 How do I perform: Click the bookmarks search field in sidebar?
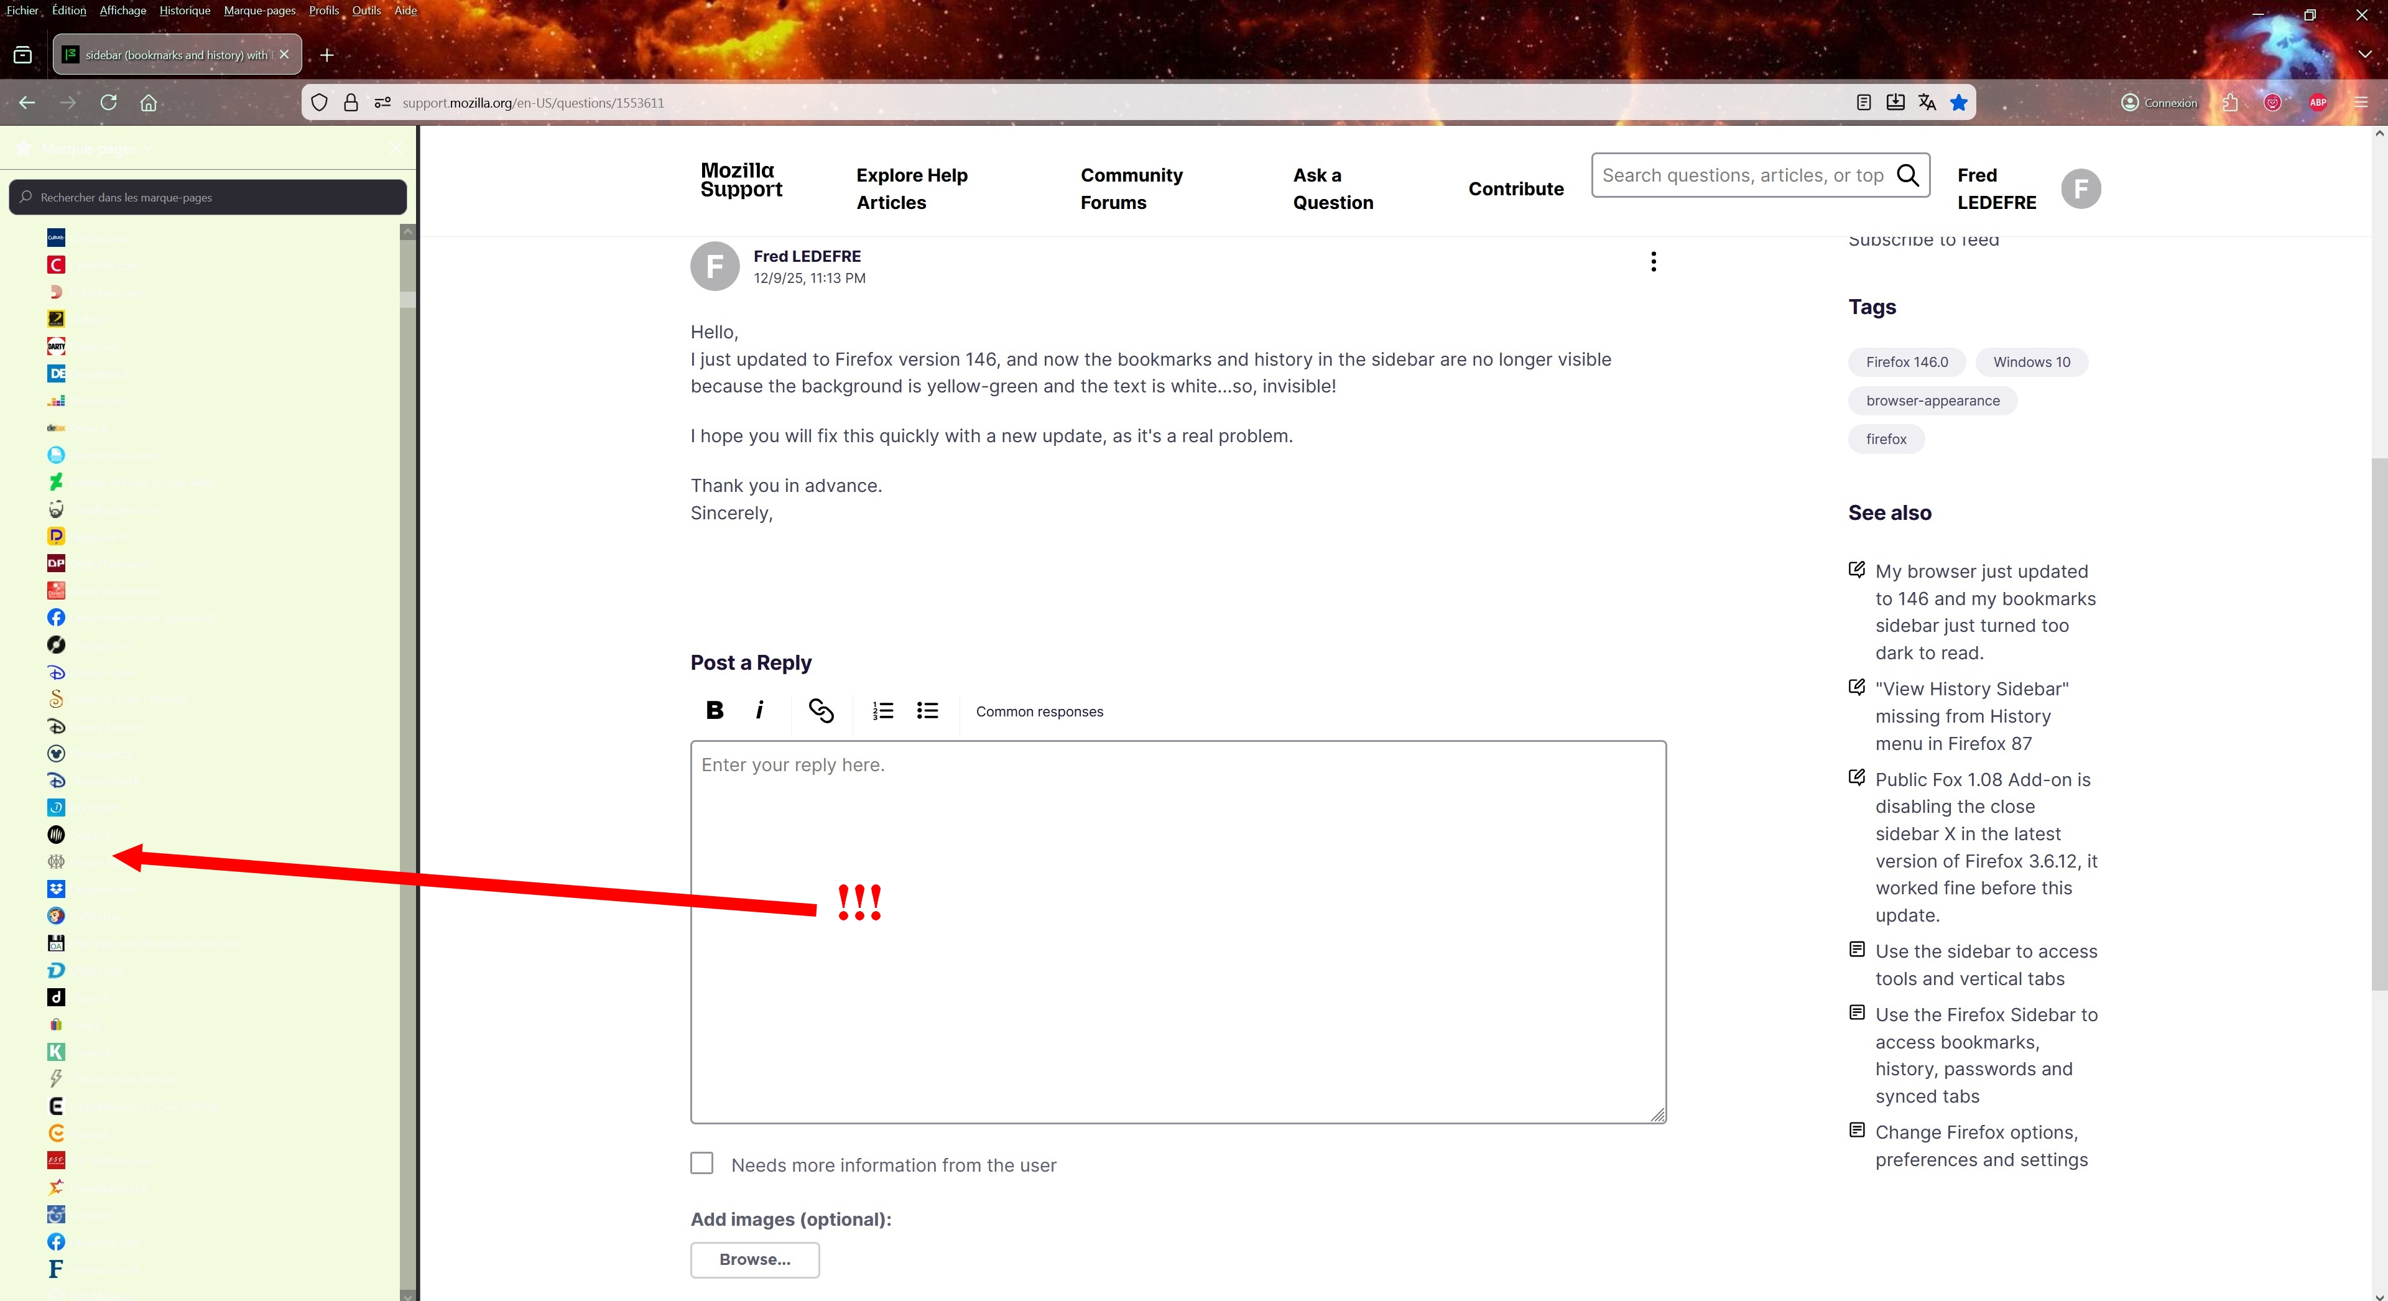(x=208, y=198)
